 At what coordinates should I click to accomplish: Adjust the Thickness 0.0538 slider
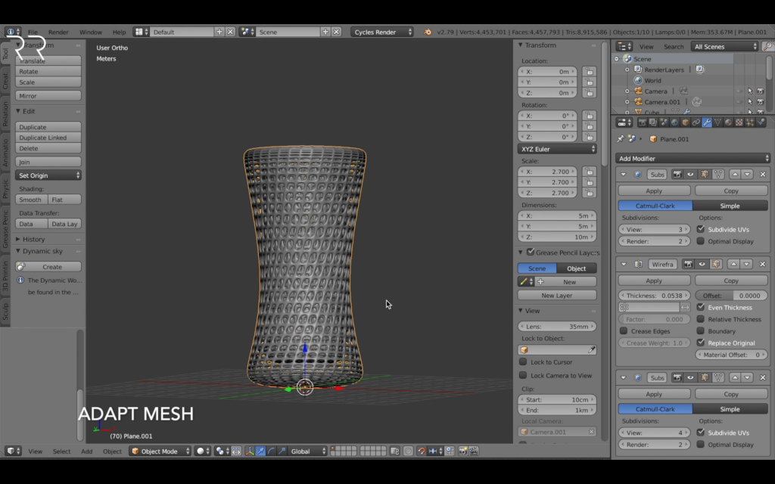(x=654, y=296)
